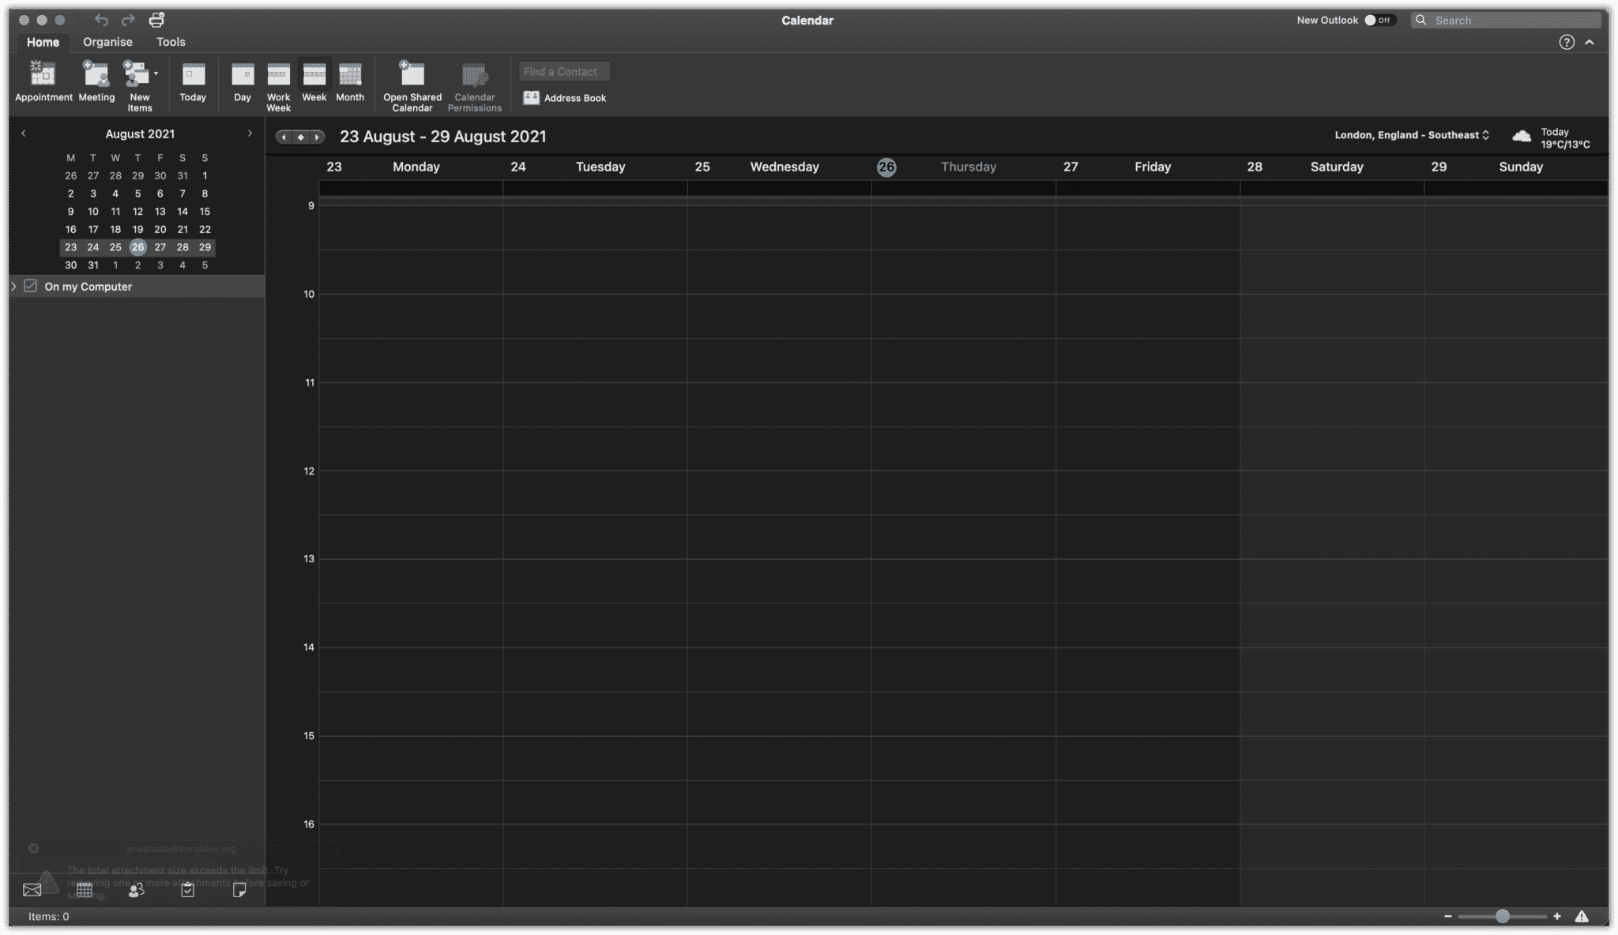
Task: Click the back navigation arrow on mini calendar
Action: click(x=22, y=133)
